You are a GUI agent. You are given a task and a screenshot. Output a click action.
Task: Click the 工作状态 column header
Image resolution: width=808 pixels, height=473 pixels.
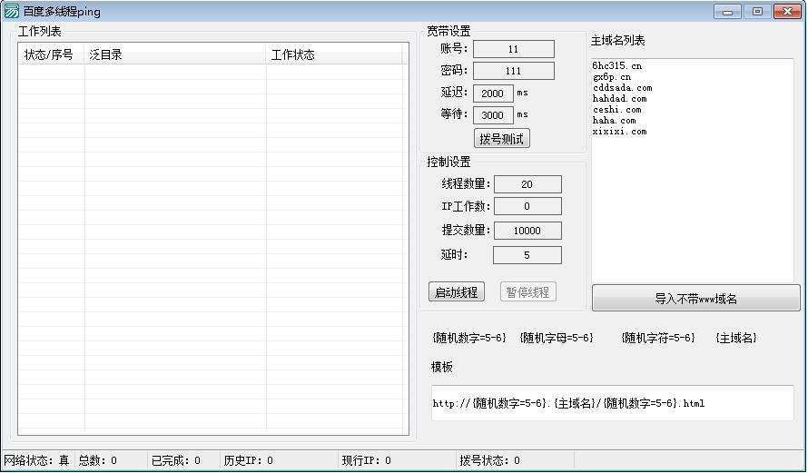click(x=334, y=54)
